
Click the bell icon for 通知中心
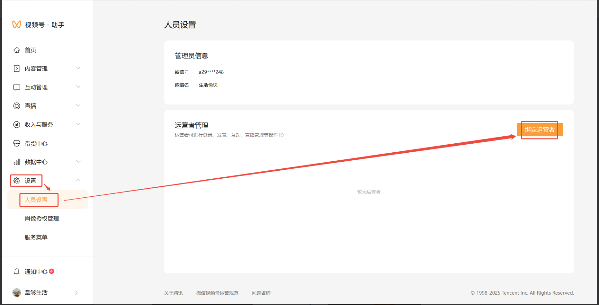click(17, 271)
